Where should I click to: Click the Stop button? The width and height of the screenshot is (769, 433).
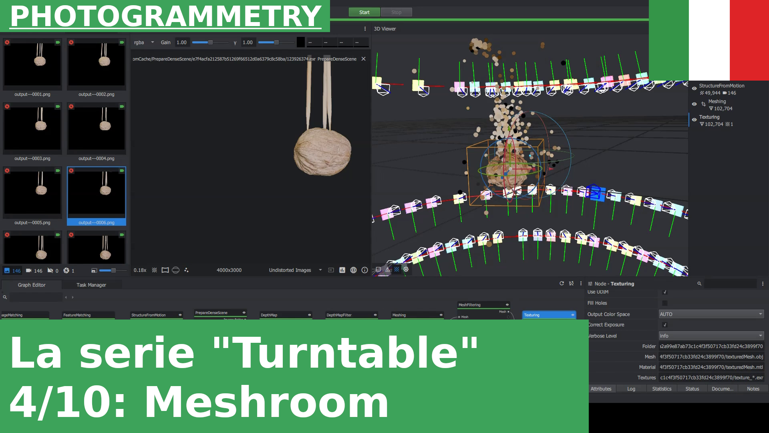tap(396, 12)
